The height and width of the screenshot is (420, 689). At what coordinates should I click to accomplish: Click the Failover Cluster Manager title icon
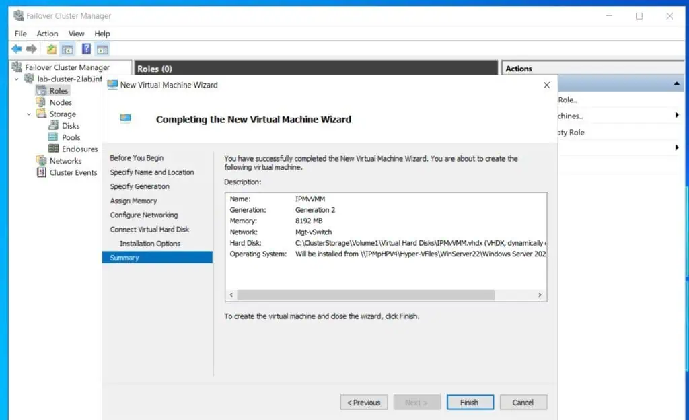click(18, 15)
